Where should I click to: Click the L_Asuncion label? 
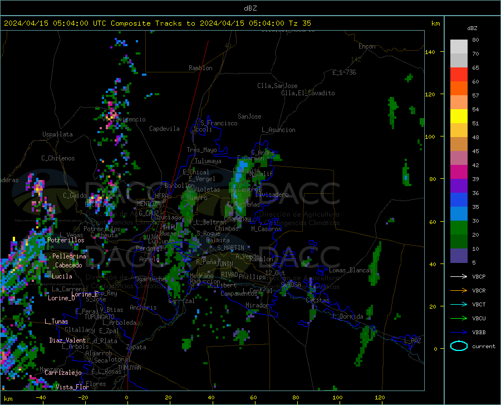click(x=278, y=130)
